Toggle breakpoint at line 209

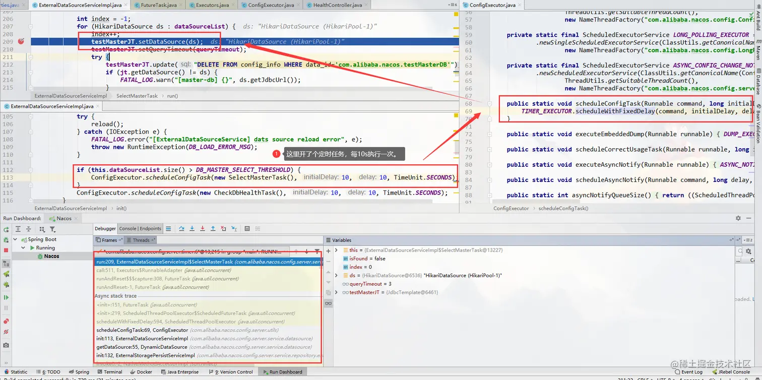pyautogui.click(x=21, y=41)
